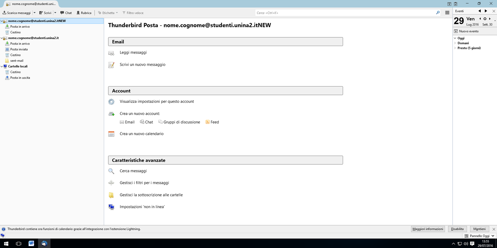Click Scrivi un nuovo messaggio link
Screen dimensions: 497x248
click(142, 65)
